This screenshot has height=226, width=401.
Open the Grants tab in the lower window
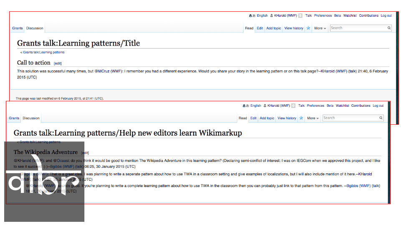tap(14, 118)
